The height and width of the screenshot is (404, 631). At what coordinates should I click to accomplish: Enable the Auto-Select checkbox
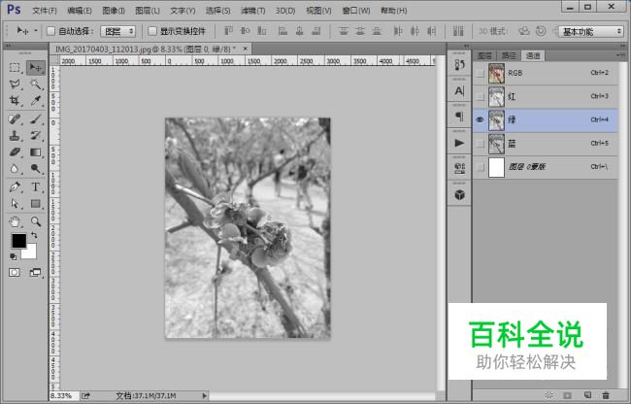coord(50,31)
